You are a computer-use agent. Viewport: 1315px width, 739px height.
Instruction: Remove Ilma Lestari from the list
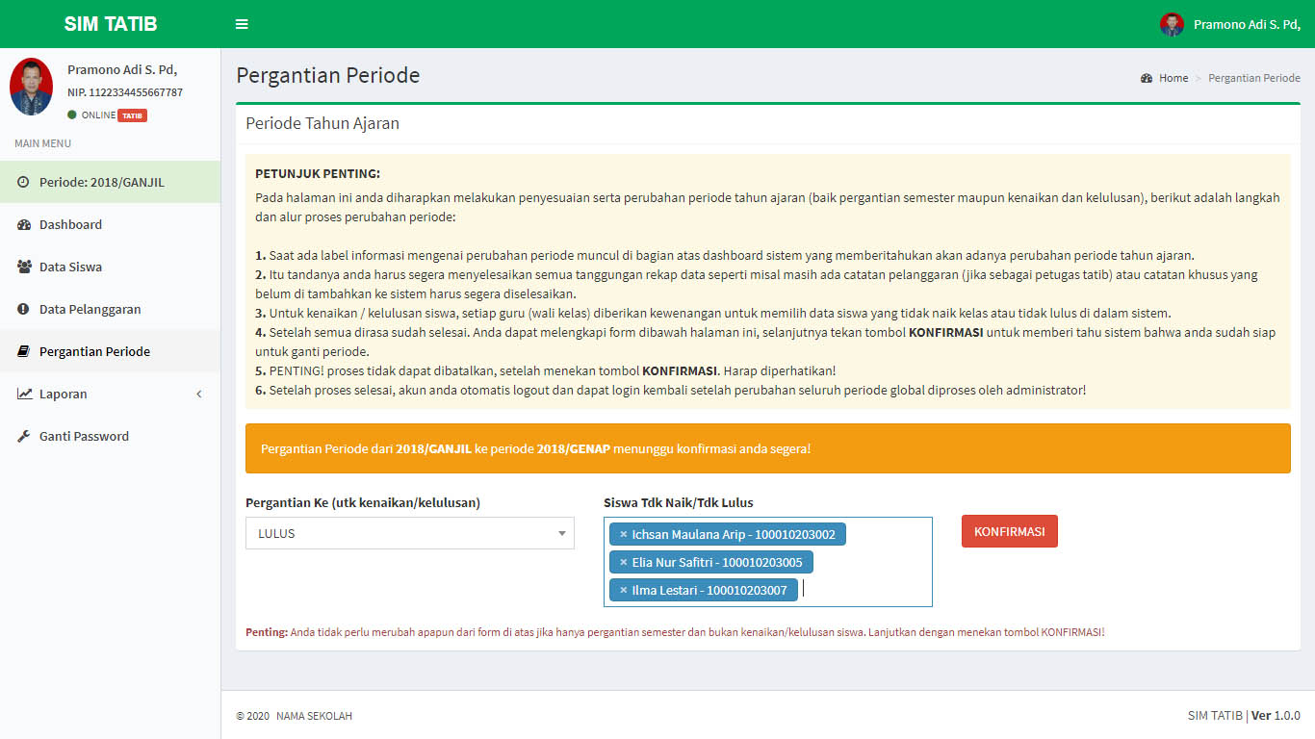[623, 590]
